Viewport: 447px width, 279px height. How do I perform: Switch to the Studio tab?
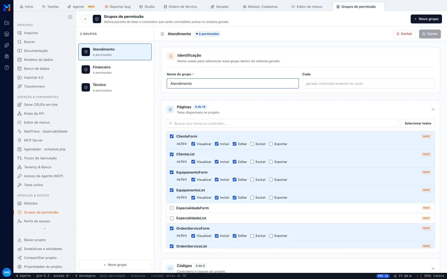147,7
